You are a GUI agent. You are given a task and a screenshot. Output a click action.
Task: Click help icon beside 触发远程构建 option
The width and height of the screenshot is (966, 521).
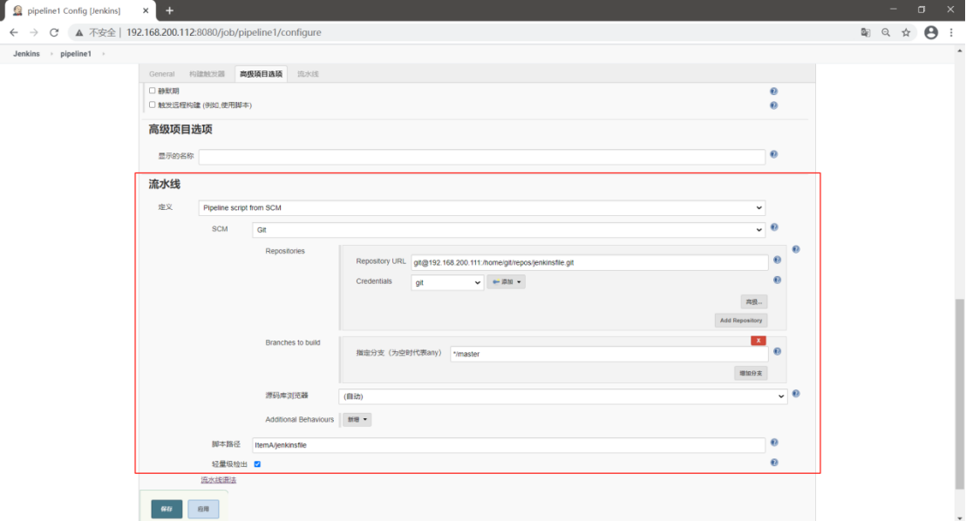[x=773, y=105]
